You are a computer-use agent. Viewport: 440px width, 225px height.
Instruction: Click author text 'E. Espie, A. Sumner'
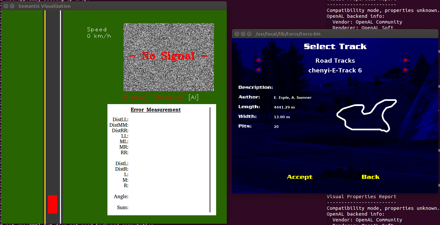[293, 97]
